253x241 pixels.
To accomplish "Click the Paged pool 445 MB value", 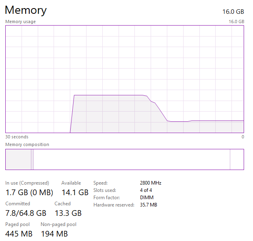I will pos(19,234).
